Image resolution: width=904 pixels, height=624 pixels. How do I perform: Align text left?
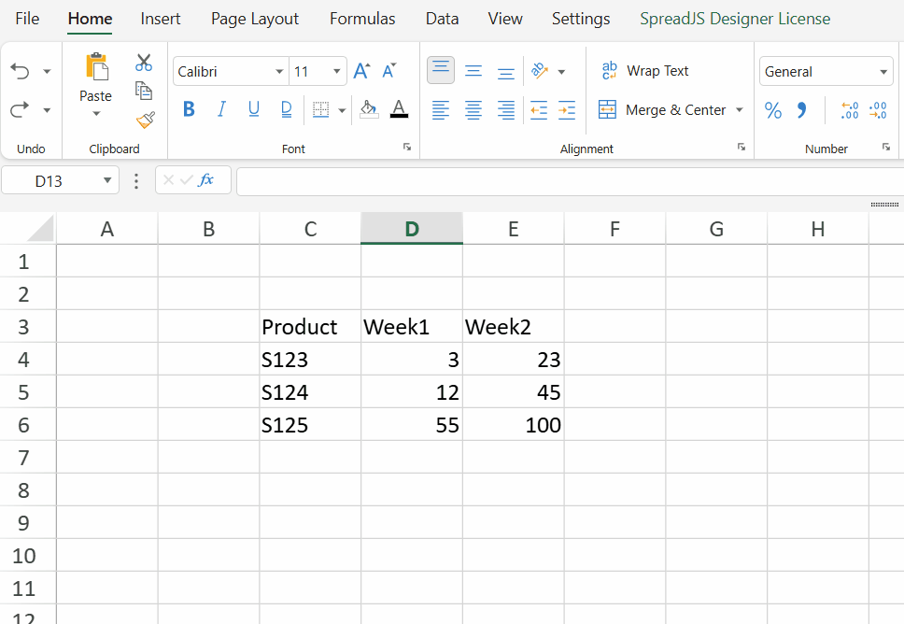(441, 109)
